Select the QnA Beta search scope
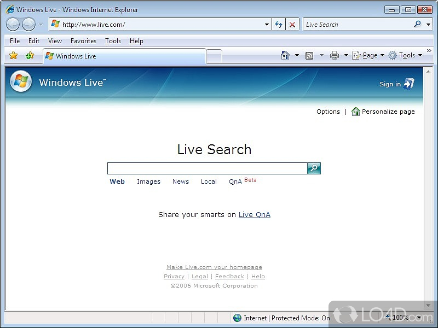The image size is (438, 328). 243,181
